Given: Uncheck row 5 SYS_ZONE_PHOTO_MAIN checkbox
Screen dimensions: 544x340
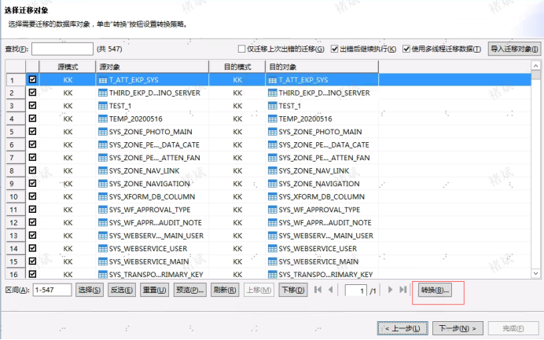Looking at the screenshot, I should [x=32, y=131].
